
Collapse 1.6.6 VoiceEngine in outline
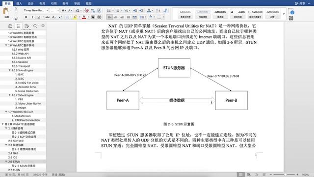click(9, 70)
